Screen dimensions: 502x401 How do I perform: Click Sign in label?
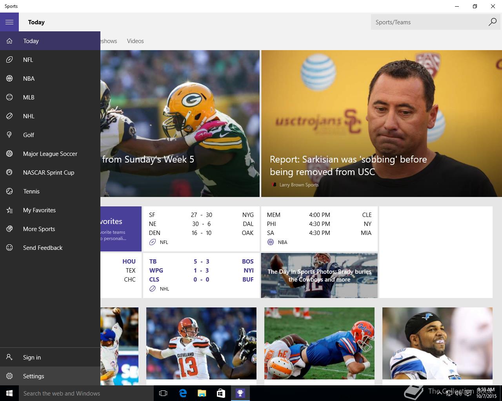coord(32,357)
